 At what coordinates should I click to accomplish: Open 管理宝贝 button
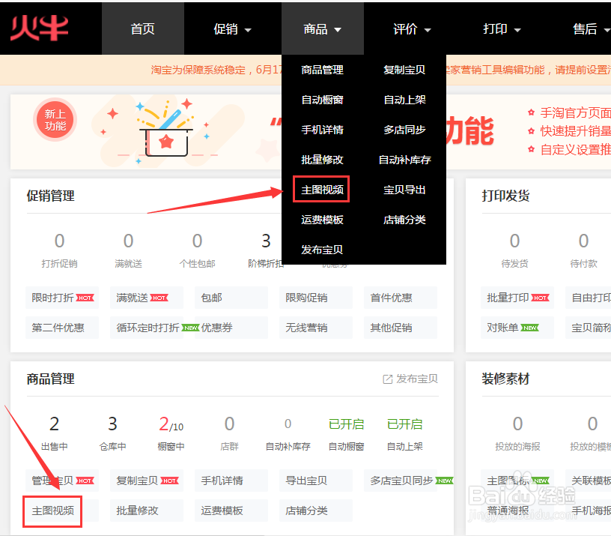click(62, 481)
